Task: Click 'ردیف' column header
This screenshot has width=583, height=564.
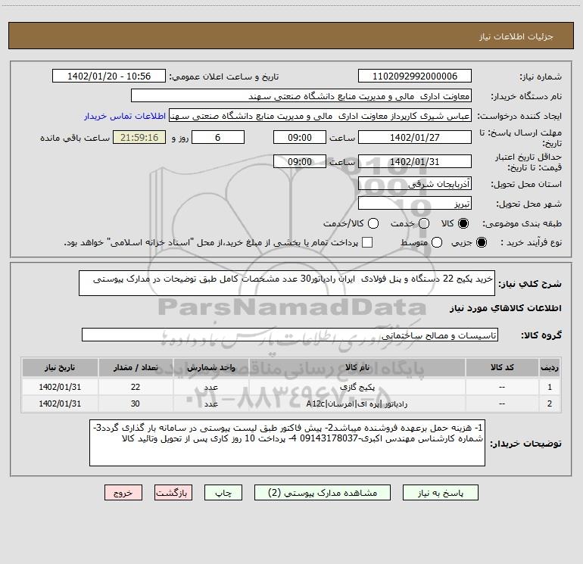Action: coord(550,367)
